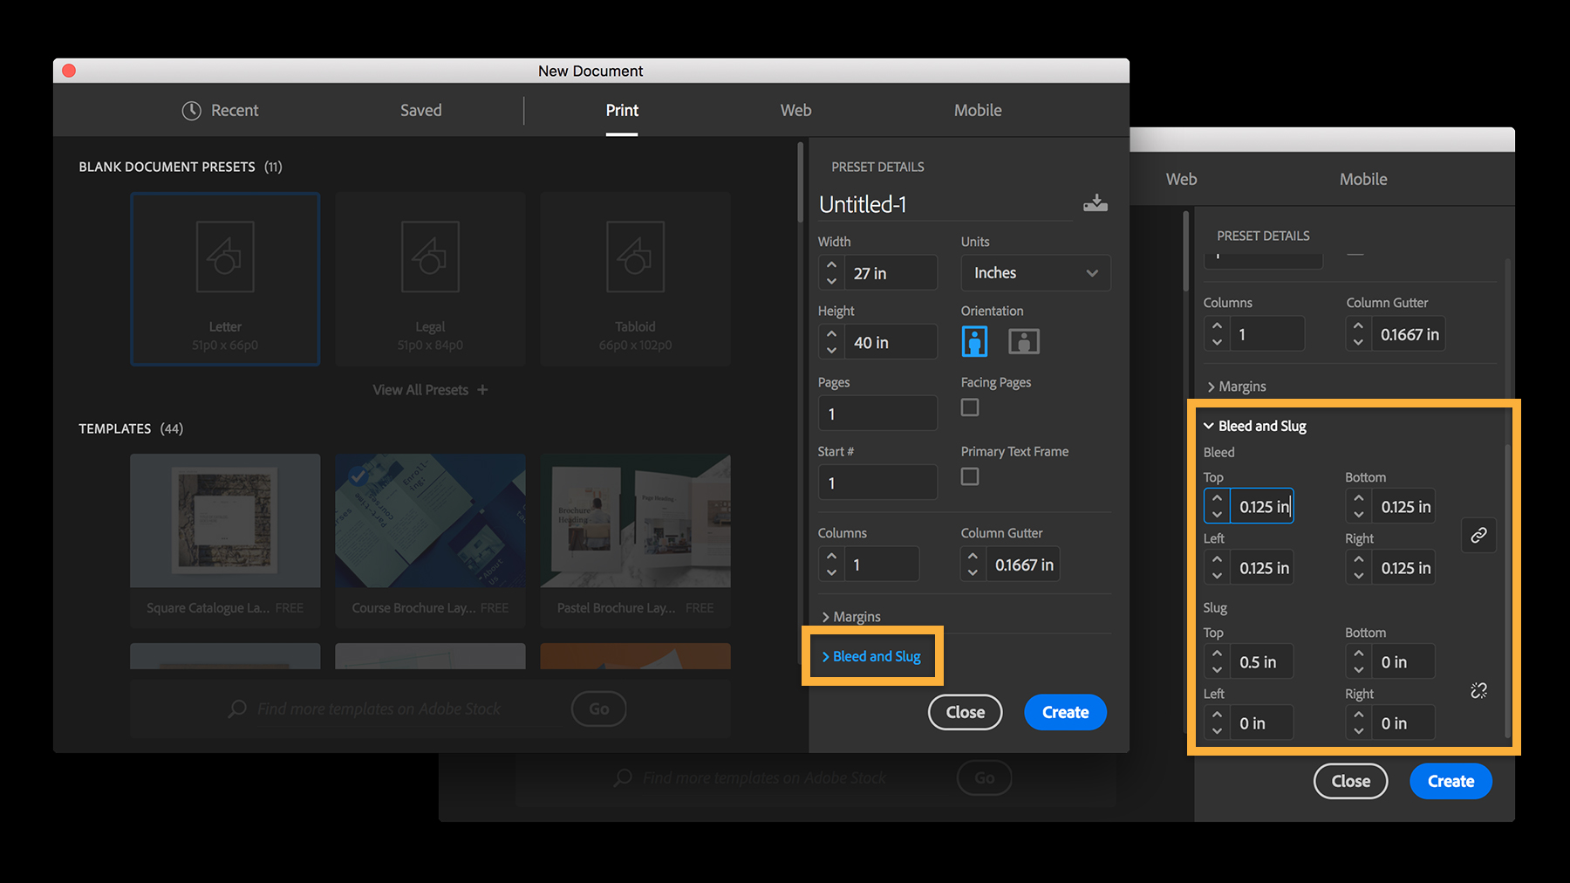The height and width of the screenshot is (883, 1570).
Task: Click the Letter preset document icon
Action: click(x=225, y=257)
